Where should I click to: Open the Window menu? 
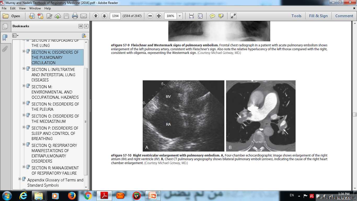pyautogui.click(x=35, y=8)
